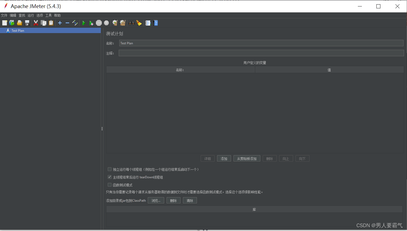Open the Templates icon
Image resolution: width=407 pixels, height=231 pixels.
(x=12, y=23)
